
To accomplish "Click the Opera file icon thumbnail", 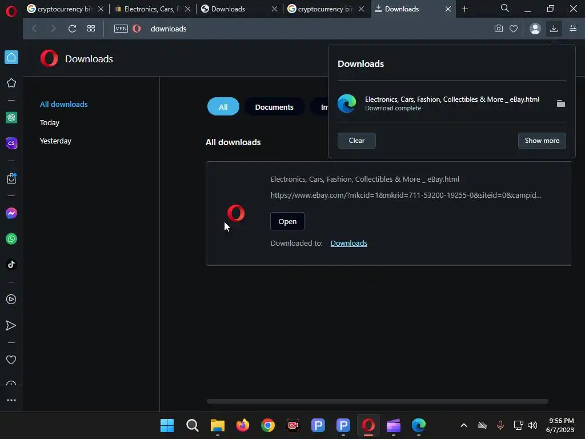I will [236, 213].
